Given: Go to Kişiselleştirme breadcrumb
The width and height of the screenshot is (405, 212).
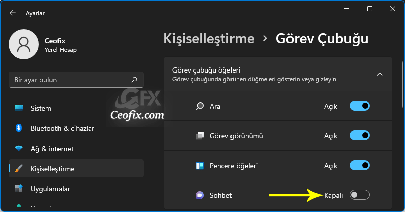Looking at the screenshot, I should point(209,39).
